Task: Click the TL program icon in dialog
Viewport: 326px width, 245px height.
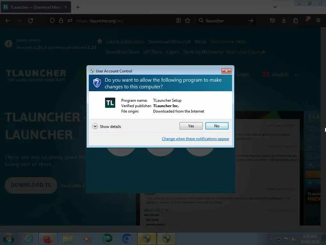Action: click(110, 103)
